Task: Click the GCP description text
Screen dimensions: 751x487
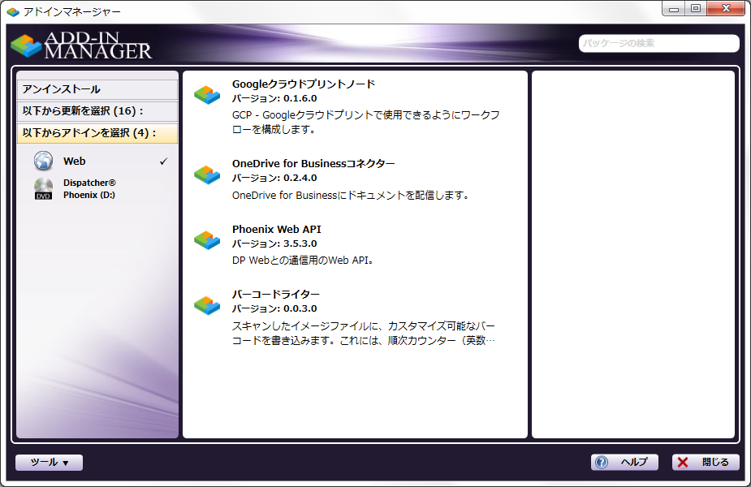Action: [366, 122]
